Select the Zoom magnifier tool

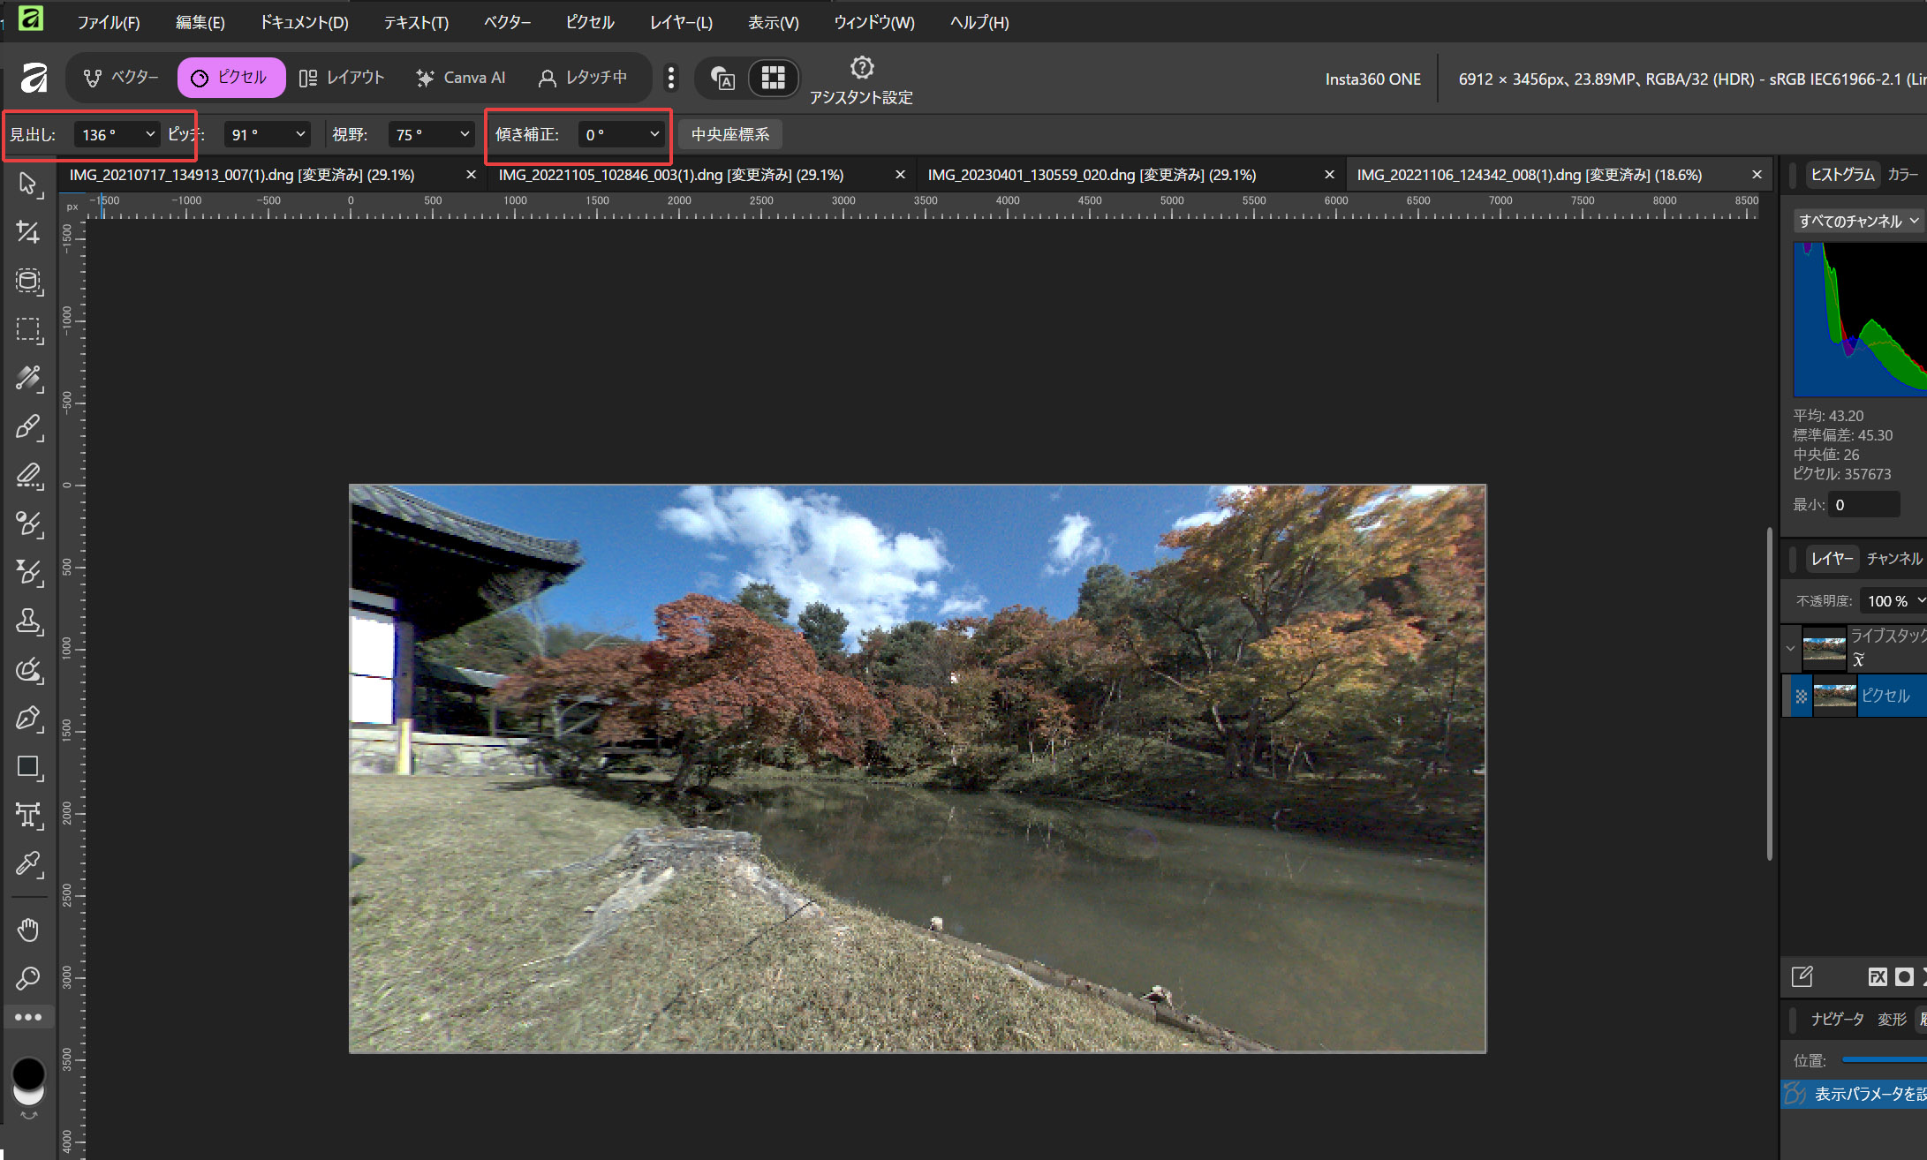28,978
